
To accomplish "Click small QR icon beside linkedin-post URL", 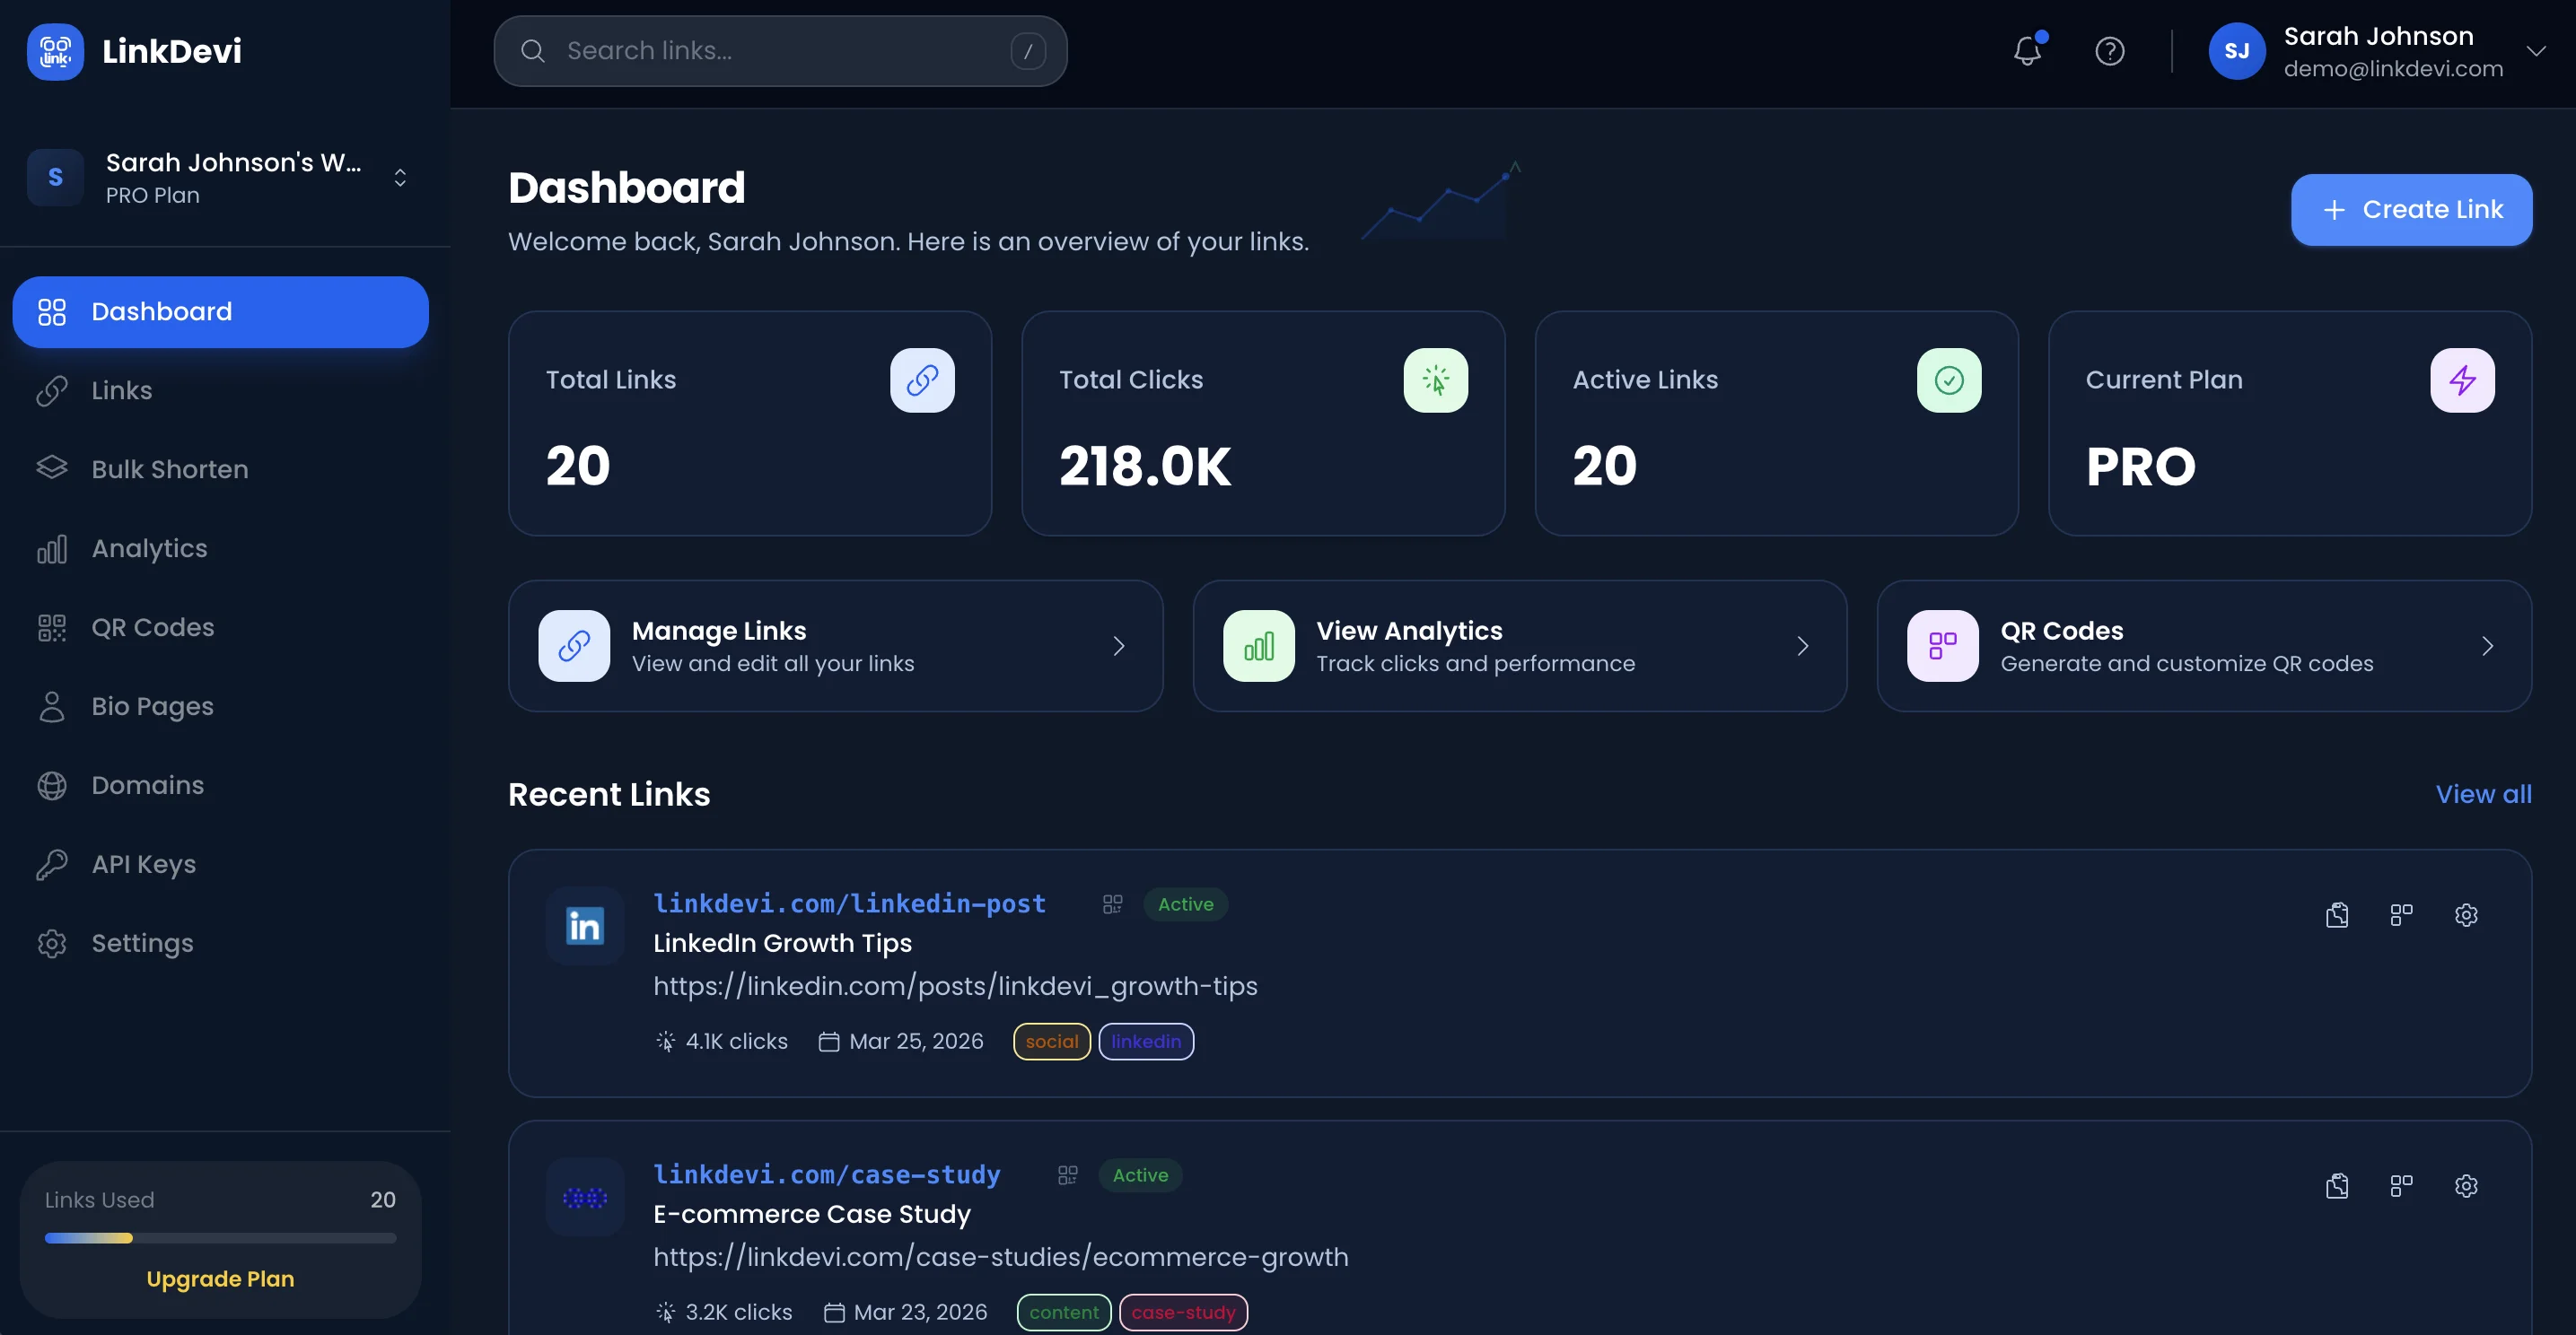I will 1112,904.
